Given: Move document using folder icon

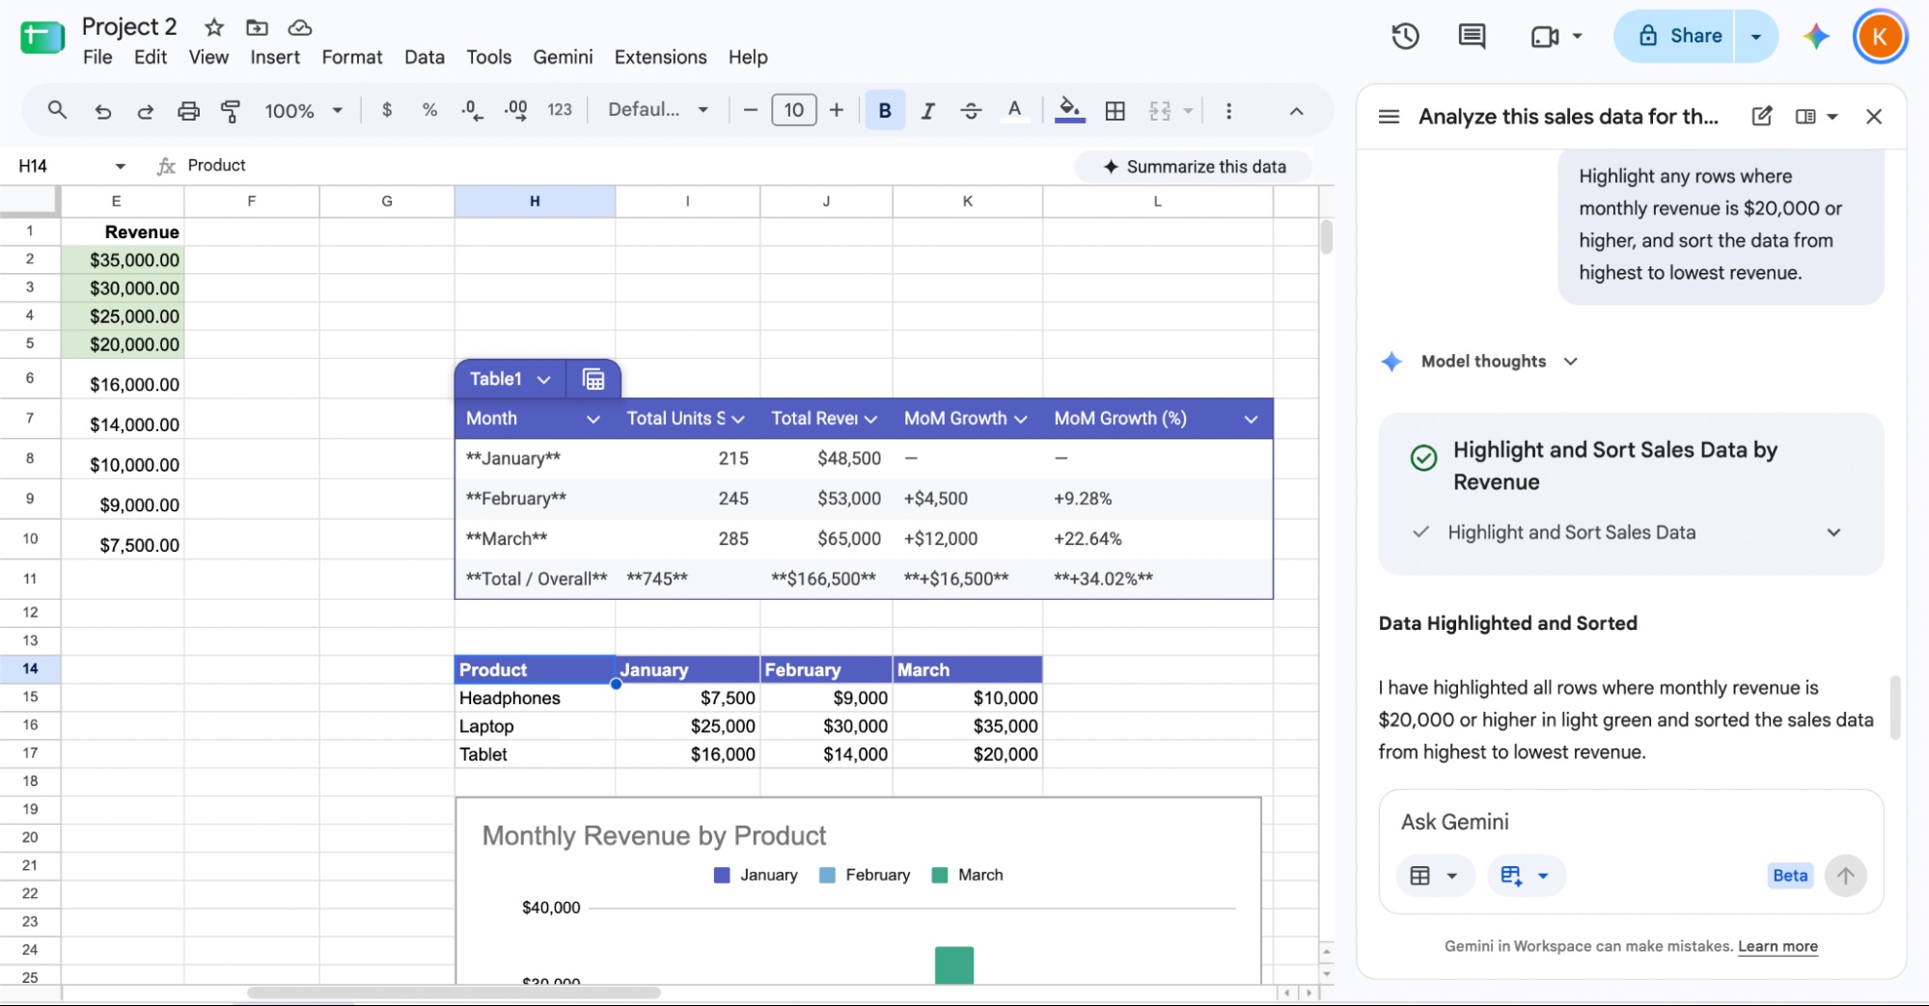Looking at the screenshot, I should 257,27.
